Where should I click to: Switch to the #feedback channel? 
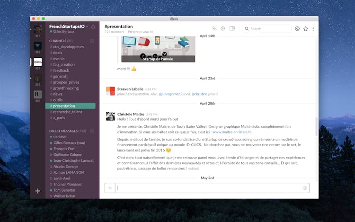pyautogui.click(x=61, y=71)
